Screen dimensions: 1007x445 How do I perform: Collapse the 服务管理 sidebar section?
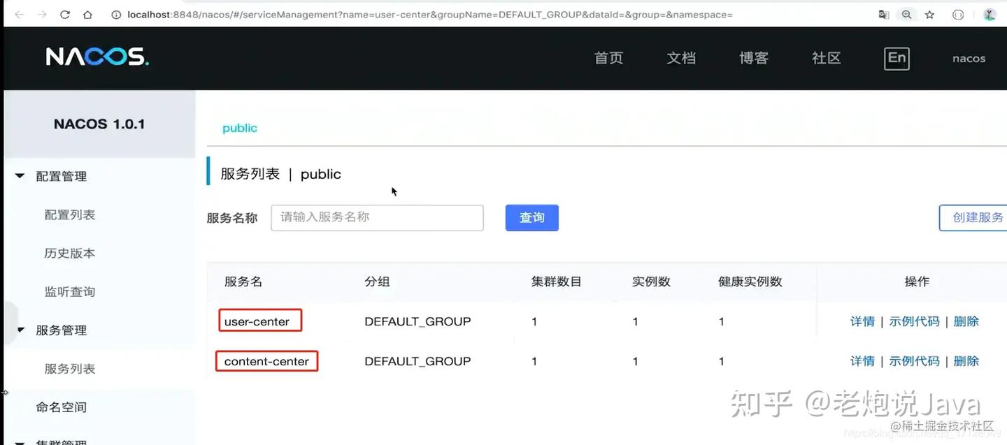click(x=21, y=330)
